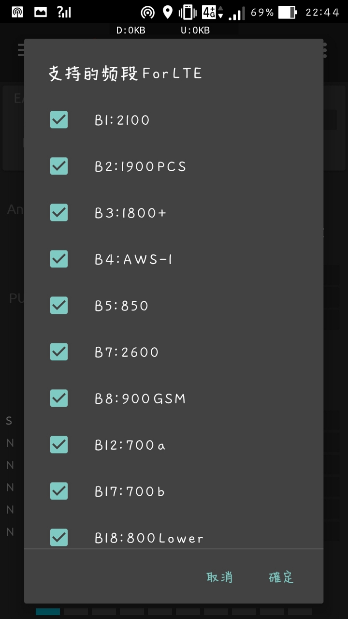Screen dimensions: 348x619
Task: Toggle the B12:700a checkbox
Action: [59, 444]
